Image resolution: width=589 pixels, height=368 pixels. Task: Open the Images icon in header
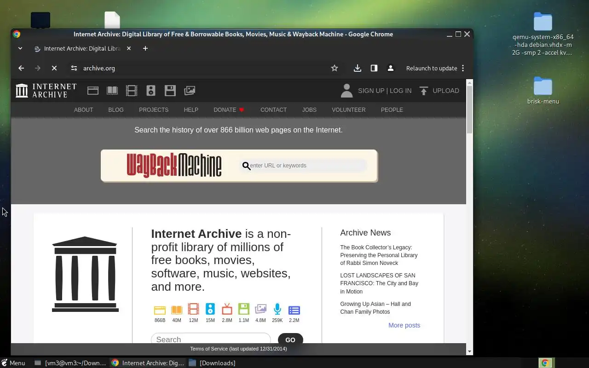[190, 91]
